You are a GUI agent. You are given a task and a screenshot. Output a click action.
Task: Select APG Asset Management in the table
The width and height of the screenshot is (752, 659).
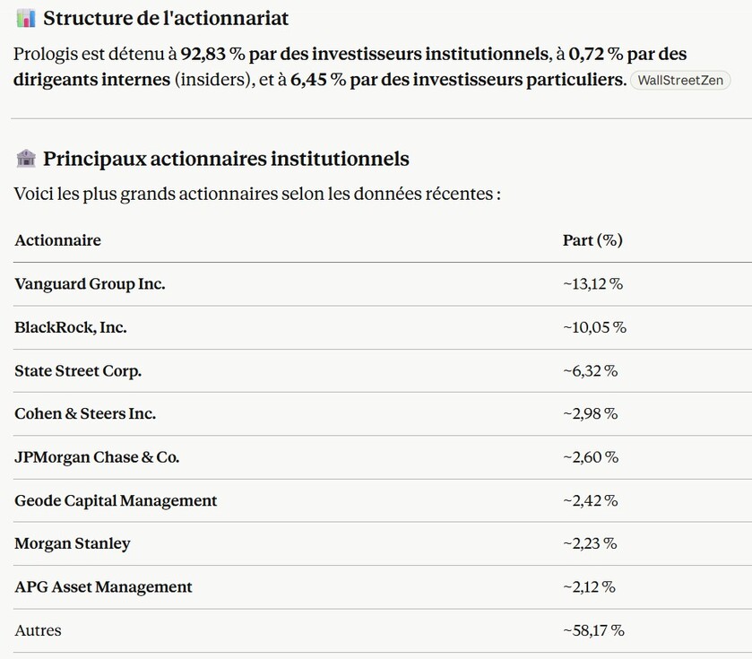click(103, 587)
